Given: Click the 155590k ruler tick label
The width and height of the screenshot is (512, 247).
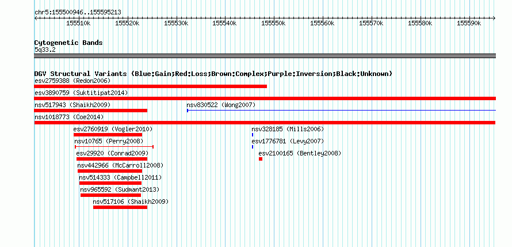Looking at the screenshot, I should point(469,23).
